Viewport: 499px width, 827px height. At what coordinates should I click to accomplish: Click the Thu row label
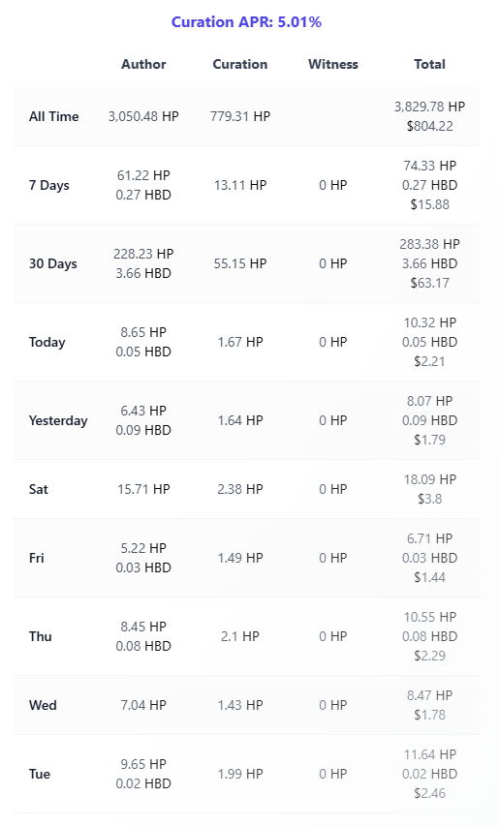[40, 636]
